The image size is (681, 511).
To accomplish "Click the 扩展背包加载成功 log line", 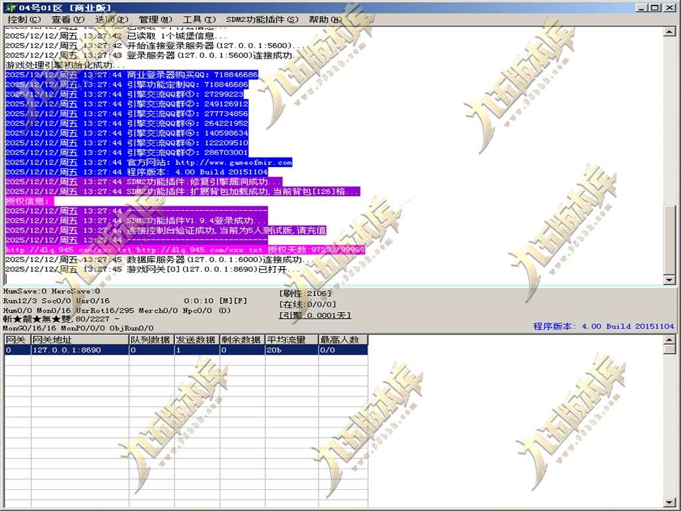I will click(182, 192).
